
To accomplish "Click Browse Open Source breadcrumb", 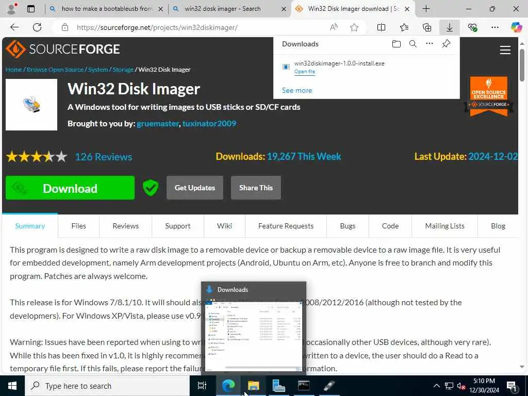I will click(55, 70).
